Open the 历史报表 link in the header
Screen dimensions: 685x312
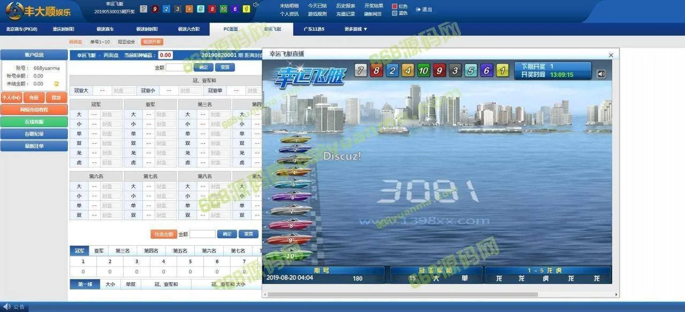[345, 6]
